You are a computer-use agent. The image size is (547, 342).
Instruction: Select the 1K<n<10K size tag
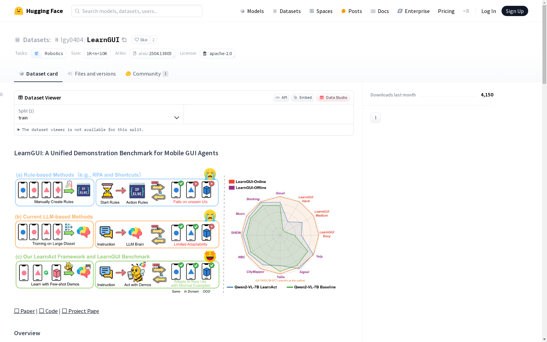point(97,53)
